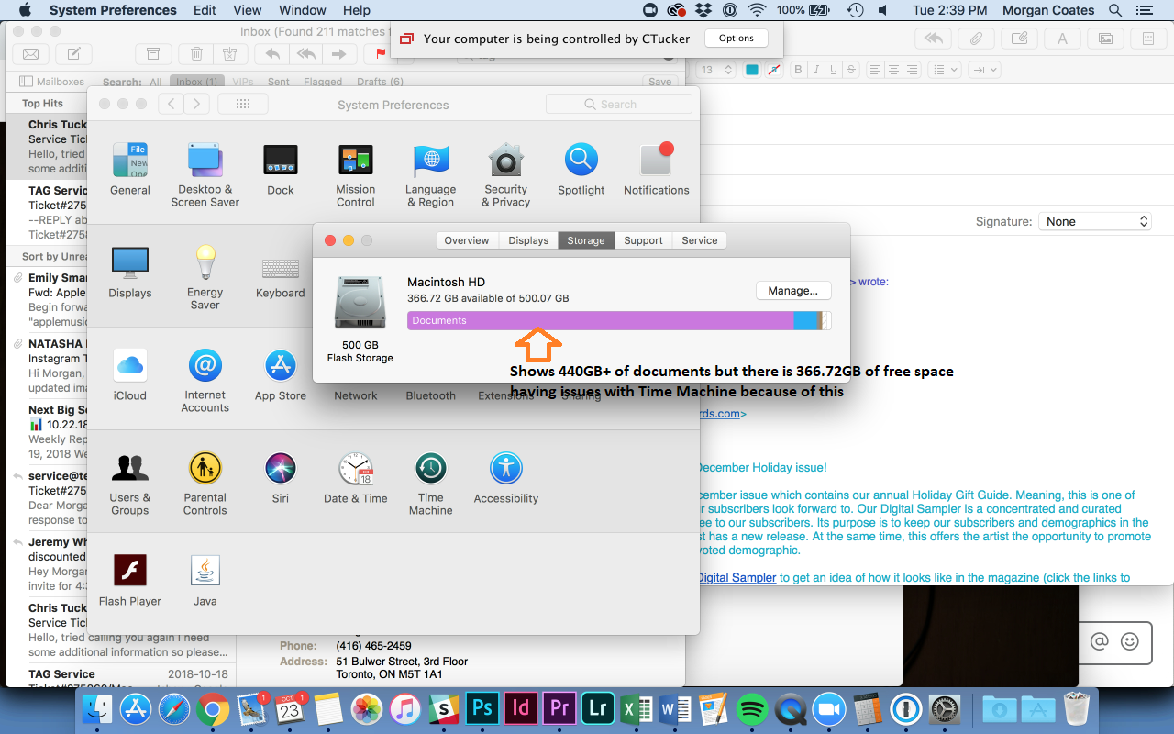Image resolution: width=1174 pixels, height=734 pixels.
Task: Center align text in message
Action: tap(893, 70)
